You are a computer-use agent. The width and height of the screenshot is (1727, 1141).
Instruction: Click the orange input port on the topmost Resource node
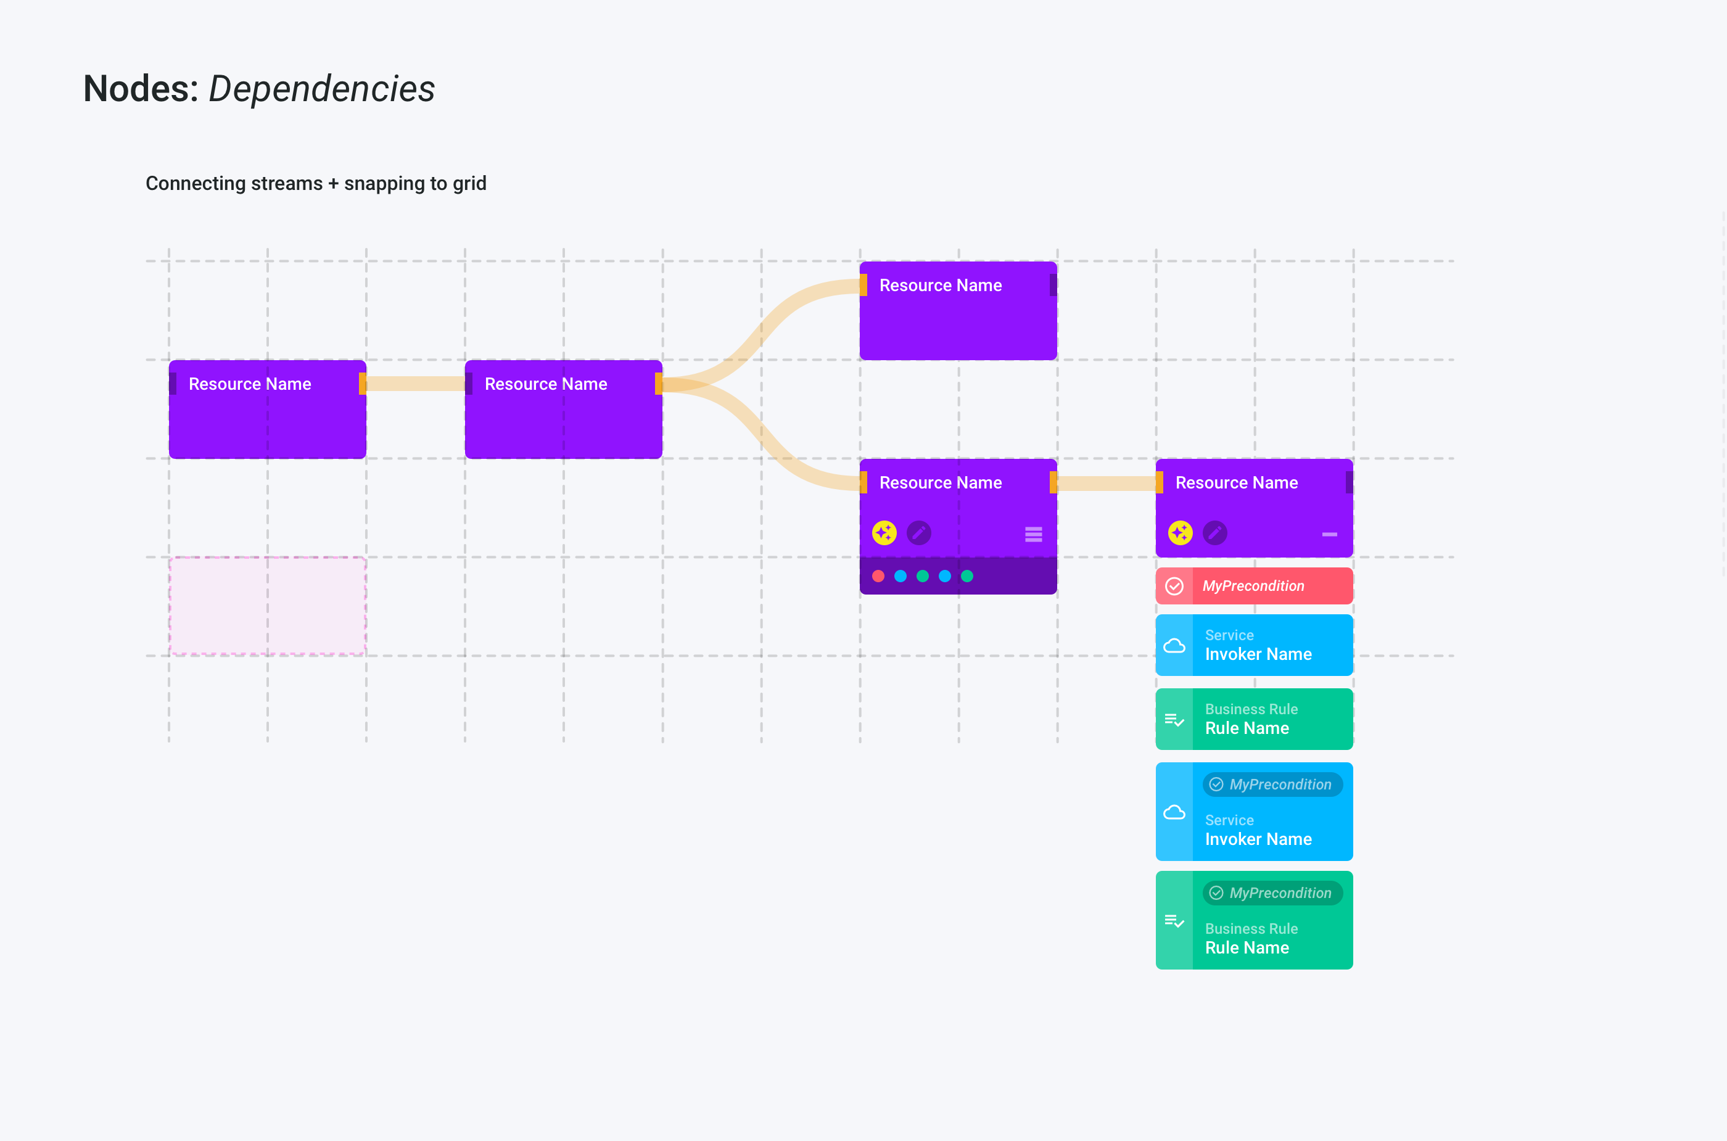click(864, 285)
